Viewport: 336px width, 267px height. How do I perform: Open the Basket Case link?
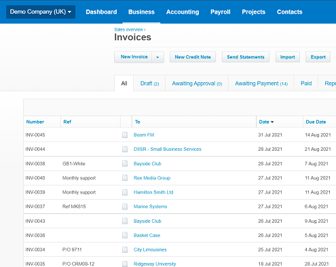coord(147,235)
